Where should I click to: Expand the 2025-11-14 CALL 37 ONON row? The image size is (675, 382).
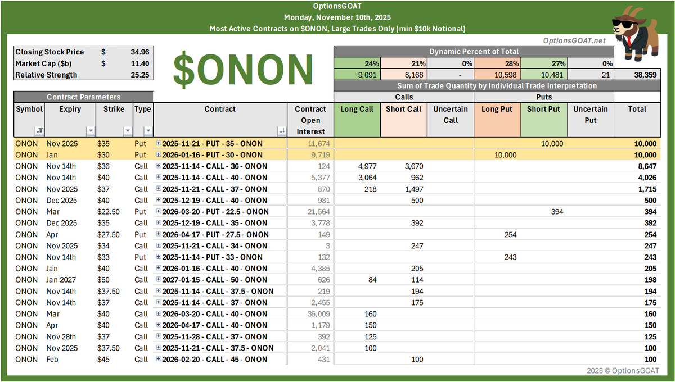coord(159,303)
